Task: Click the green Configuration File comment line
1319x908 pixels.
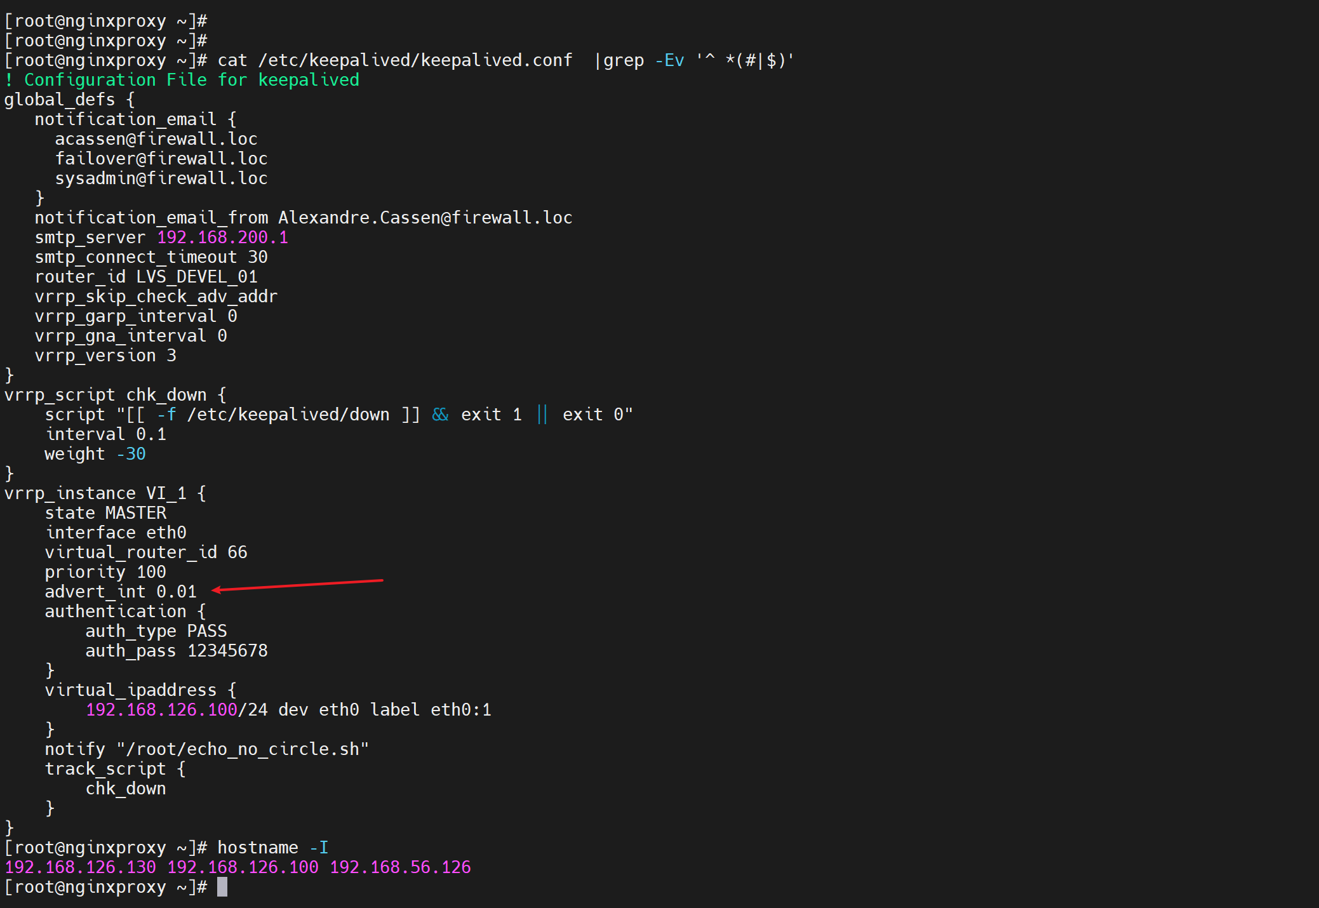Action: (x=182, y=80)
